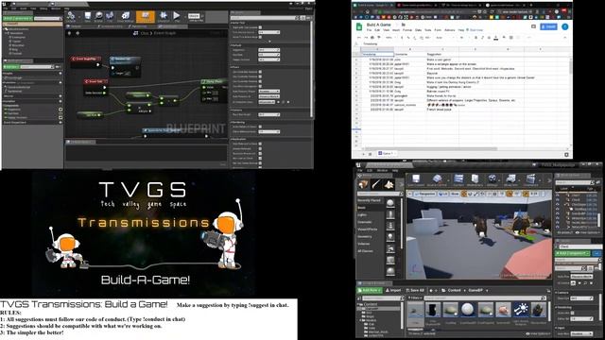Select Paint mode brush in Modes panel
This screenshot has width=605, height=340.
coord(376,185)
